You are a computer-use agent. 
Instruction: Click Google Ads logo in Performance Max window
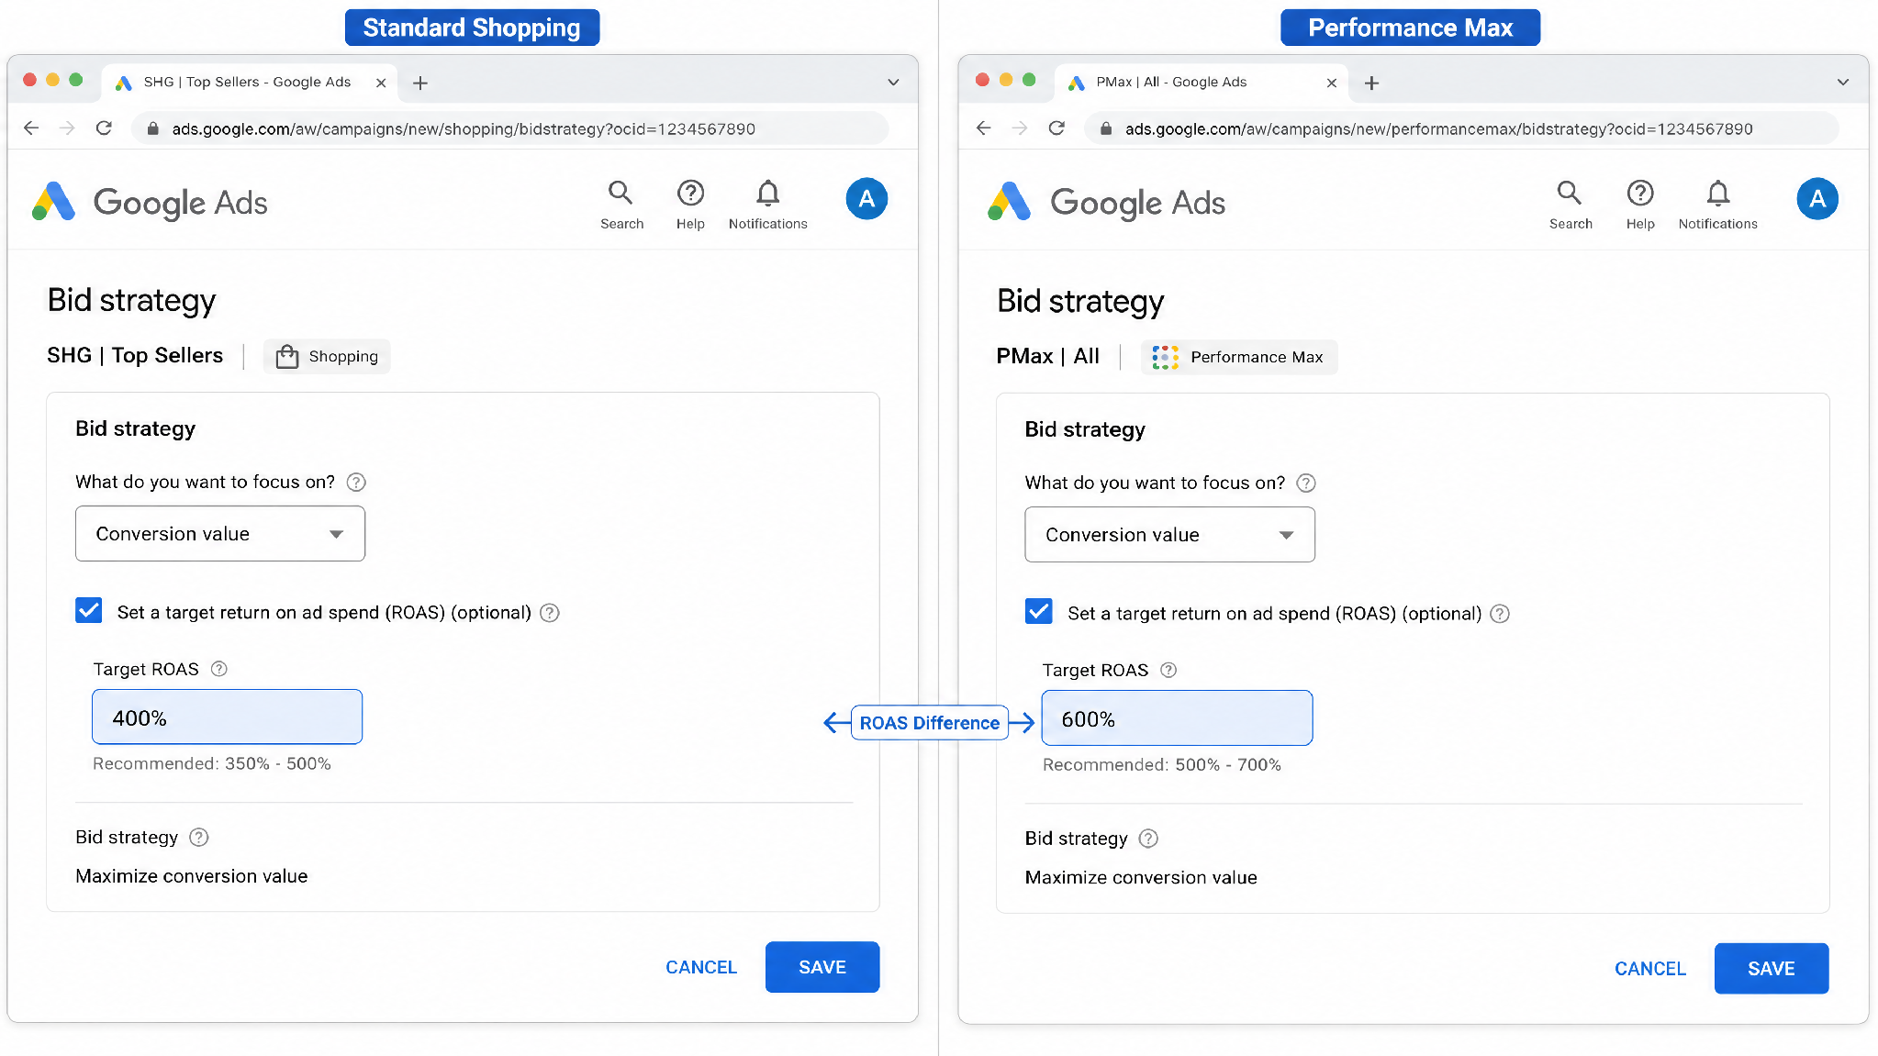pyautogui.click(x=1106, y=202)
